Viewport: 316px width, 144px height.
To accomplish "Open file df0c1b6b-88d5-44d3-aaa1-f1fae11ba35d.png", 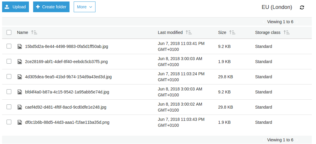I will coord(67,122).
